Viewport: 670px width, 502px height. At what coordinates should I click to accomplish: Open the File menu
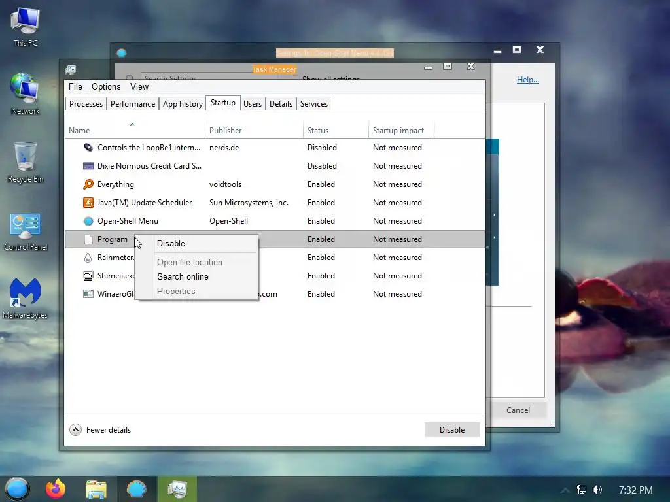(x=75, y=87)
